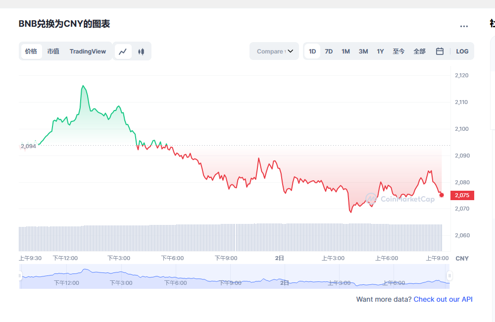Switch to the 市值 tab
The height and width of the screenshot is (322, 495).
click(x=53, y=51)
